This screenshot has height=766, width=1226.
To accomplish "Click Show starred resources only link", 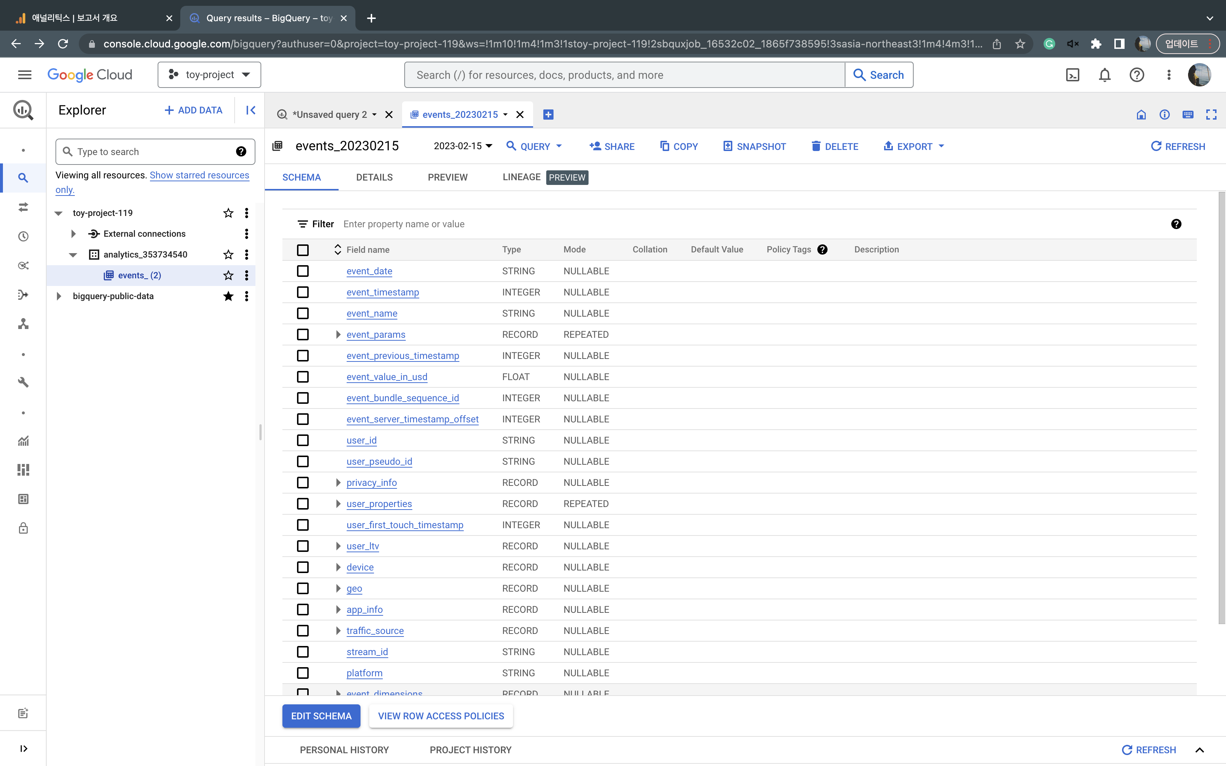I will coord(199,175).
